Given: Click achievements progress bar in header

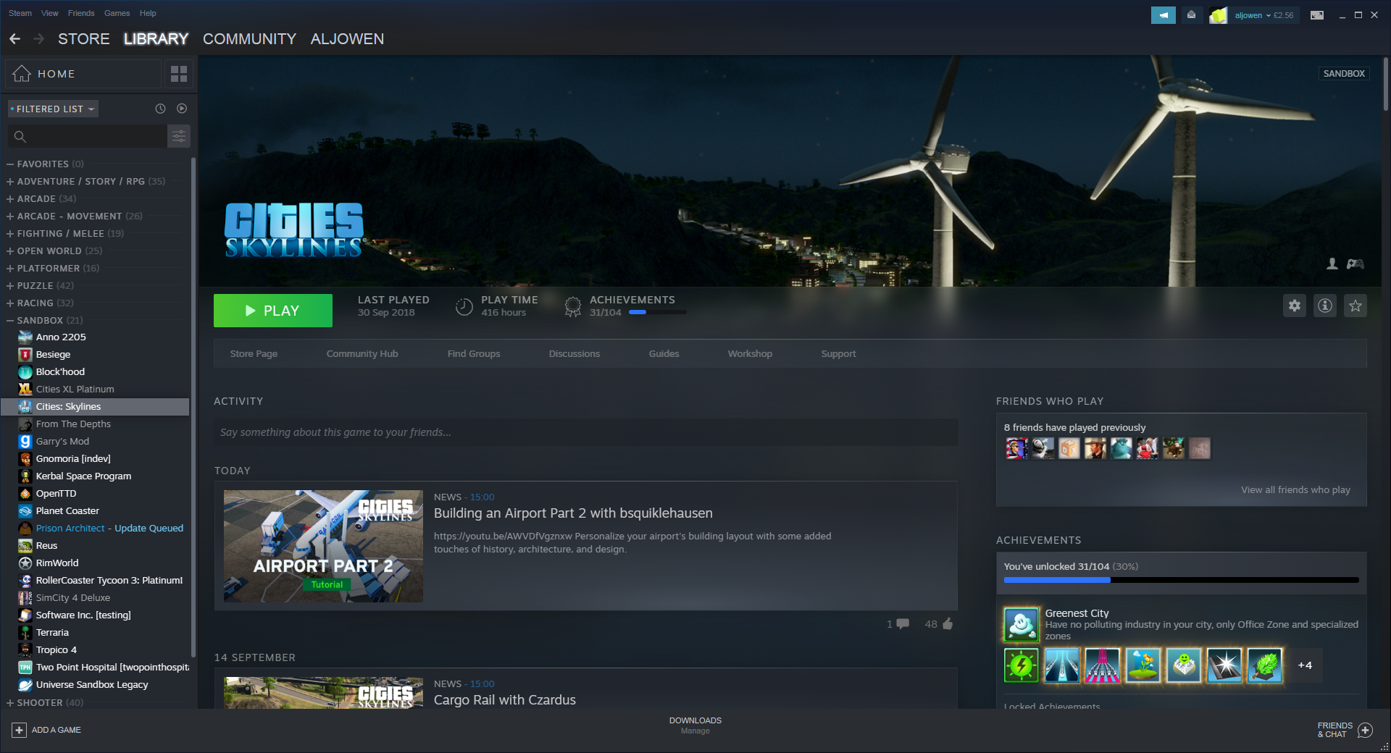Looking at the screenshot, I should click(x=658, y=312).
